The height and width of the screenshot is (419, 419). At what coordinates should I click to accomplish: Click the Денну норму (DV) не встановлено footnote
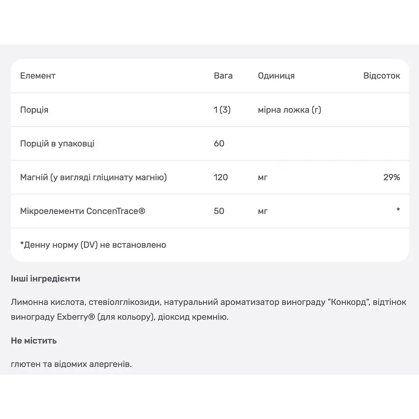click(93, 245)
